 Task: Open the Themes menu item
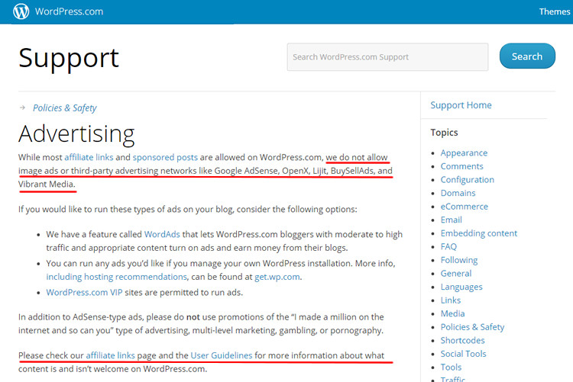[555, 11]
